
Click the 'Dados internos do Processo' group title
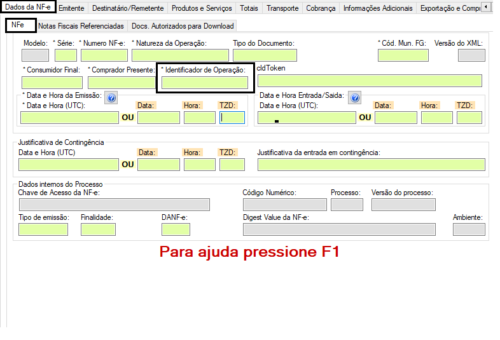tap(60, 184)
